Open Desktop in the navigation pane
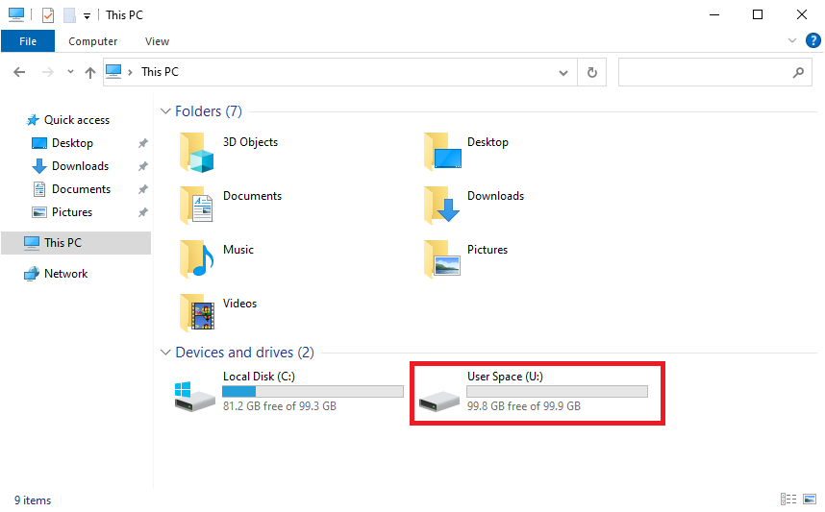 tap(72, 143)
